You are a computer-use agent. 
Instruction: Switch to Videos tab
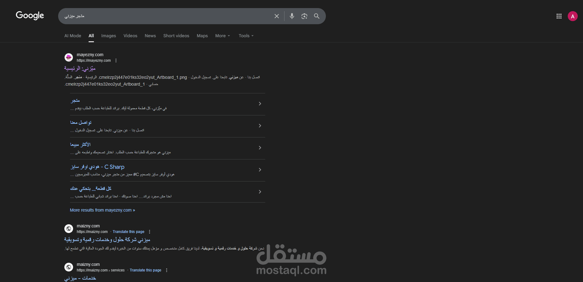tap(130, 36)
